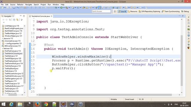Open the Run dropdown arrow
191x107 pixels.
[64, 7]
